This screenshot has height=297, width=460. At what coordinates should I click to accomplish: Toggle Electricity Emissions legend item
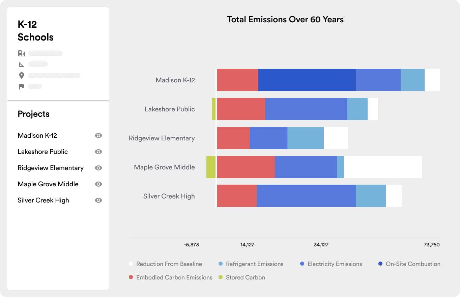[x=331, y=264]
